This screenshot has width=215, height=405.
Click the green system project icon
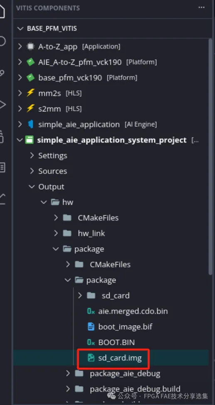click(x=29, y=140)
